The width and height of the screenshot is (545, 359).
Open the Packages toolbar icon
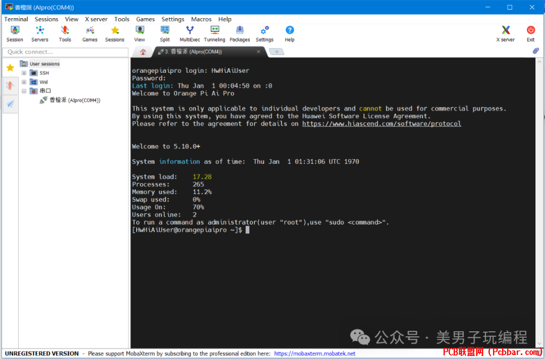click(x=240, y=34)
